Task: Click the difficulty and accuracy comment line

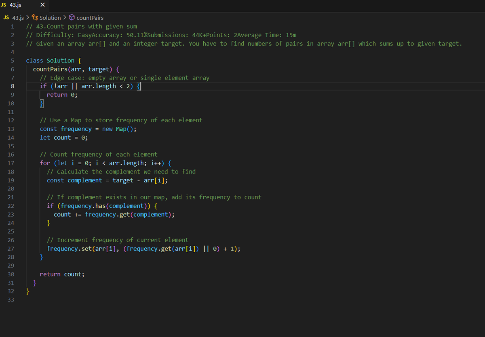Action: pyautogui.click(x=161, y=35)
